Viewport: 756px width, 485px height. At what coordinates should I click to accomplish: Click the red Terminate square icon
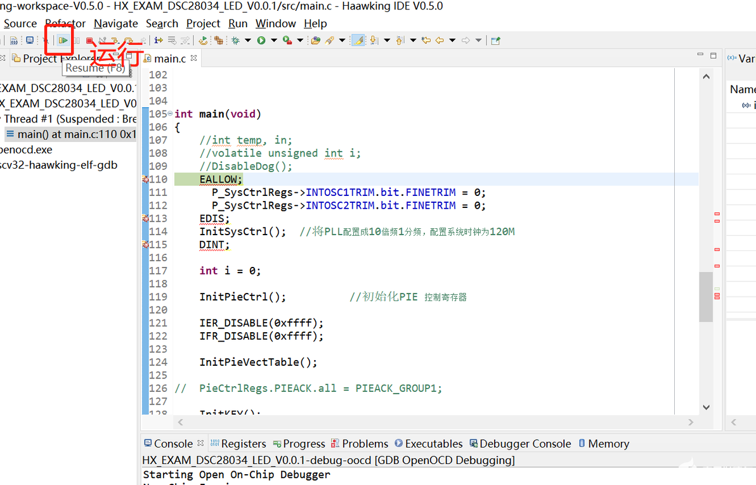point(89,41)
